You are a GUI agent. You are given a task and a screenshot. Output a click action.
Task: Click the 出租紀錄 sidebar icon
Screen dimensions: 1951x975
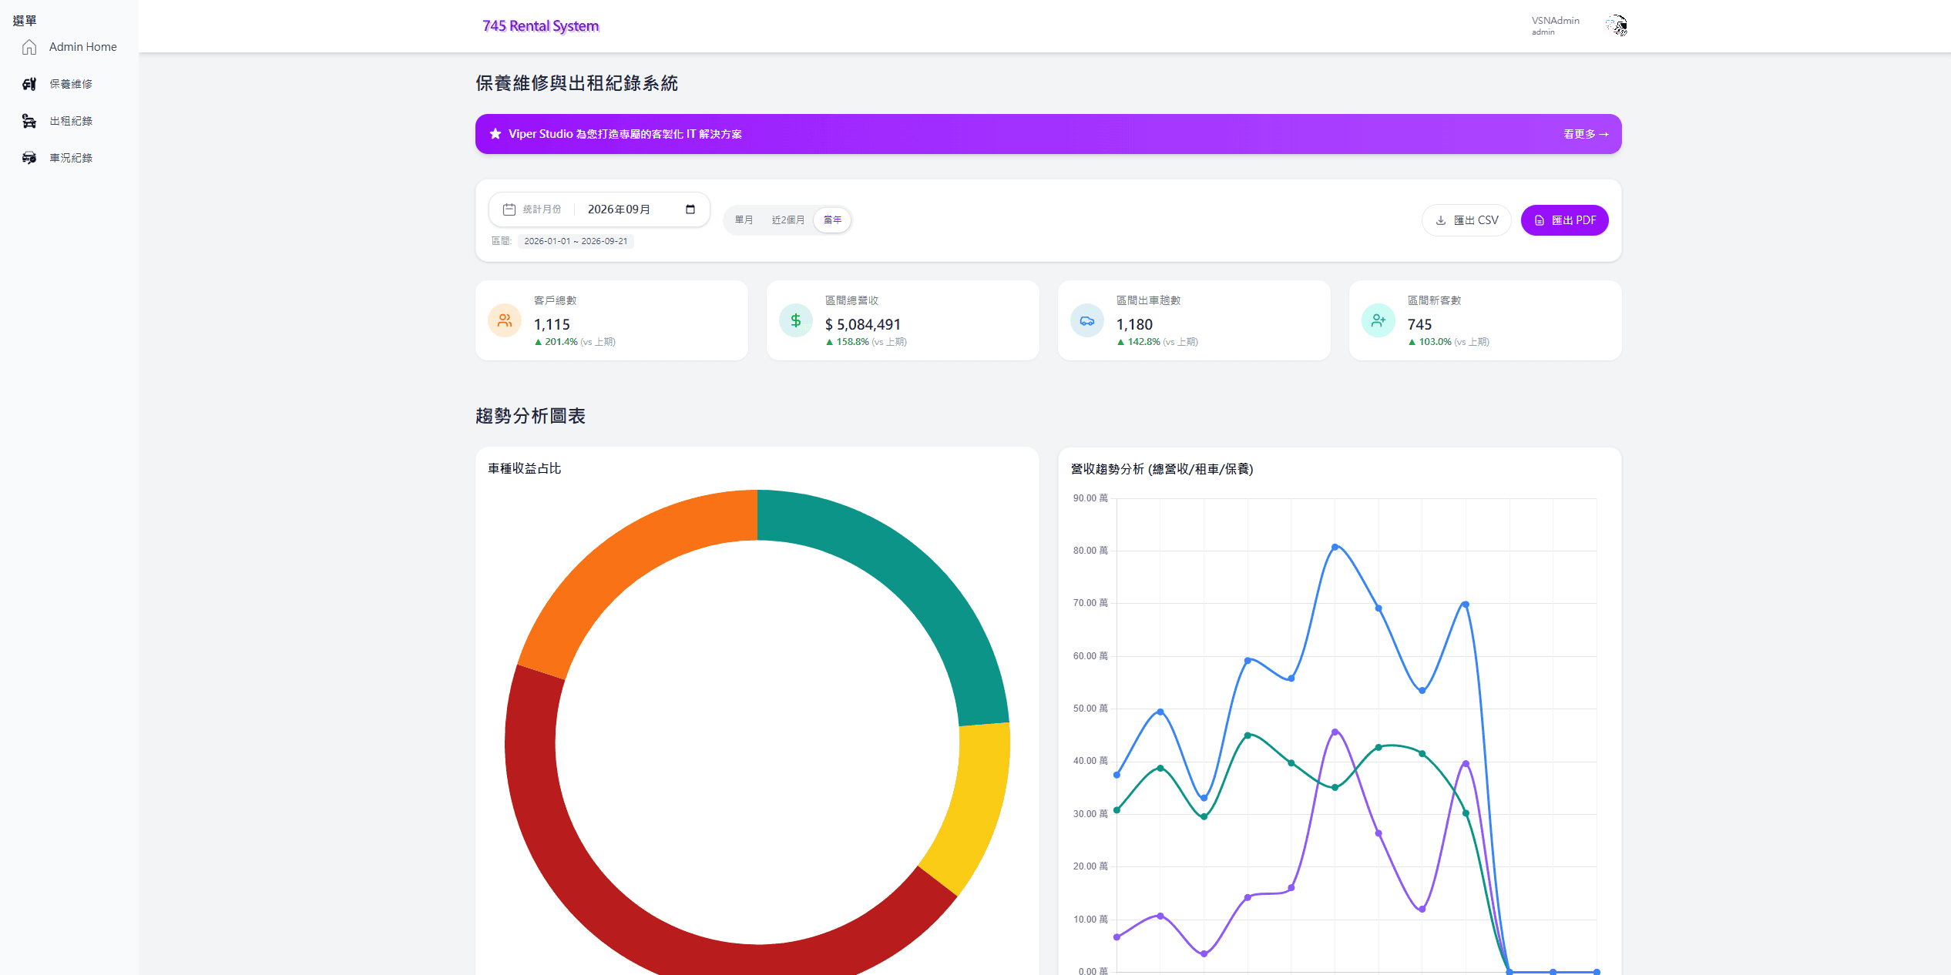(29, 121)
